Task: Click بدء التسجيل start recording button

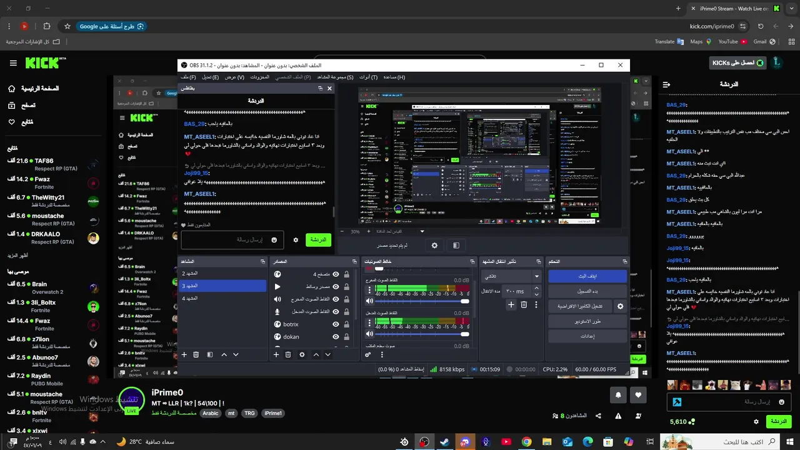Action: click(x=587, y=291)
